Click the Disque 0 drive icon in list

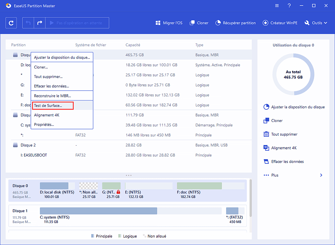[15, 55]
